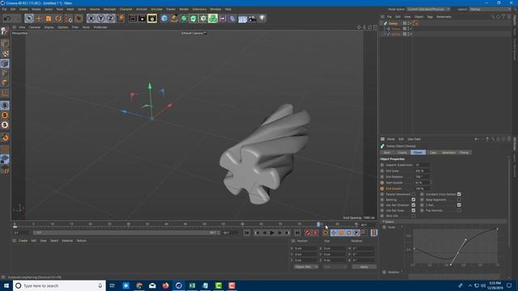Switch to the Phong tab

click(x=464, y=153)
